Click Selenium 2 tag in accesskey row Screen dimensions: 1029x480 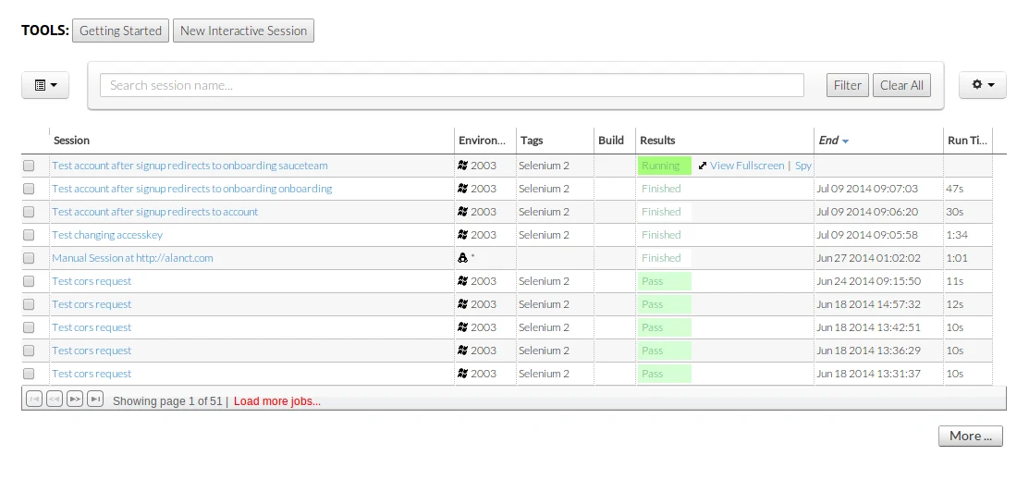point(544,234)
